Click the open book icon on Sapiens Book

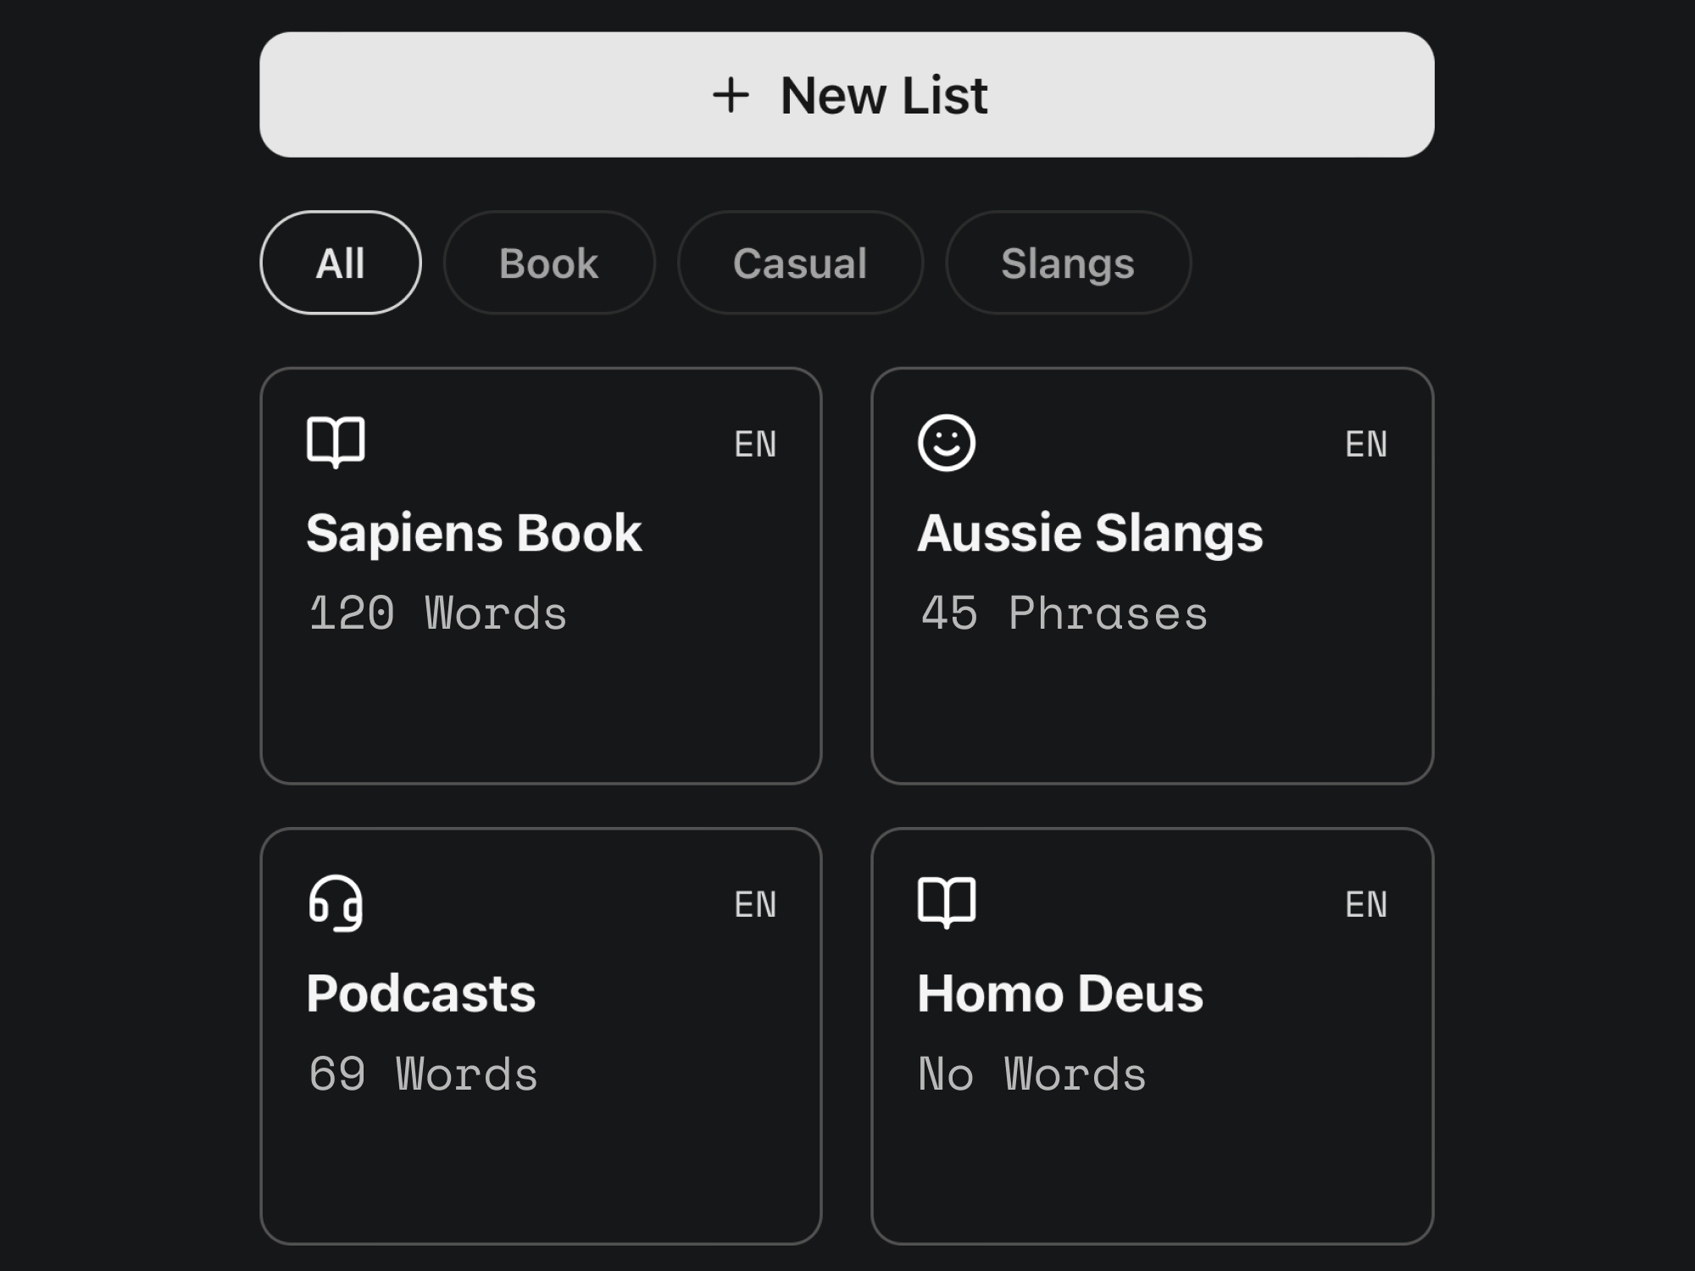(336, 441)
